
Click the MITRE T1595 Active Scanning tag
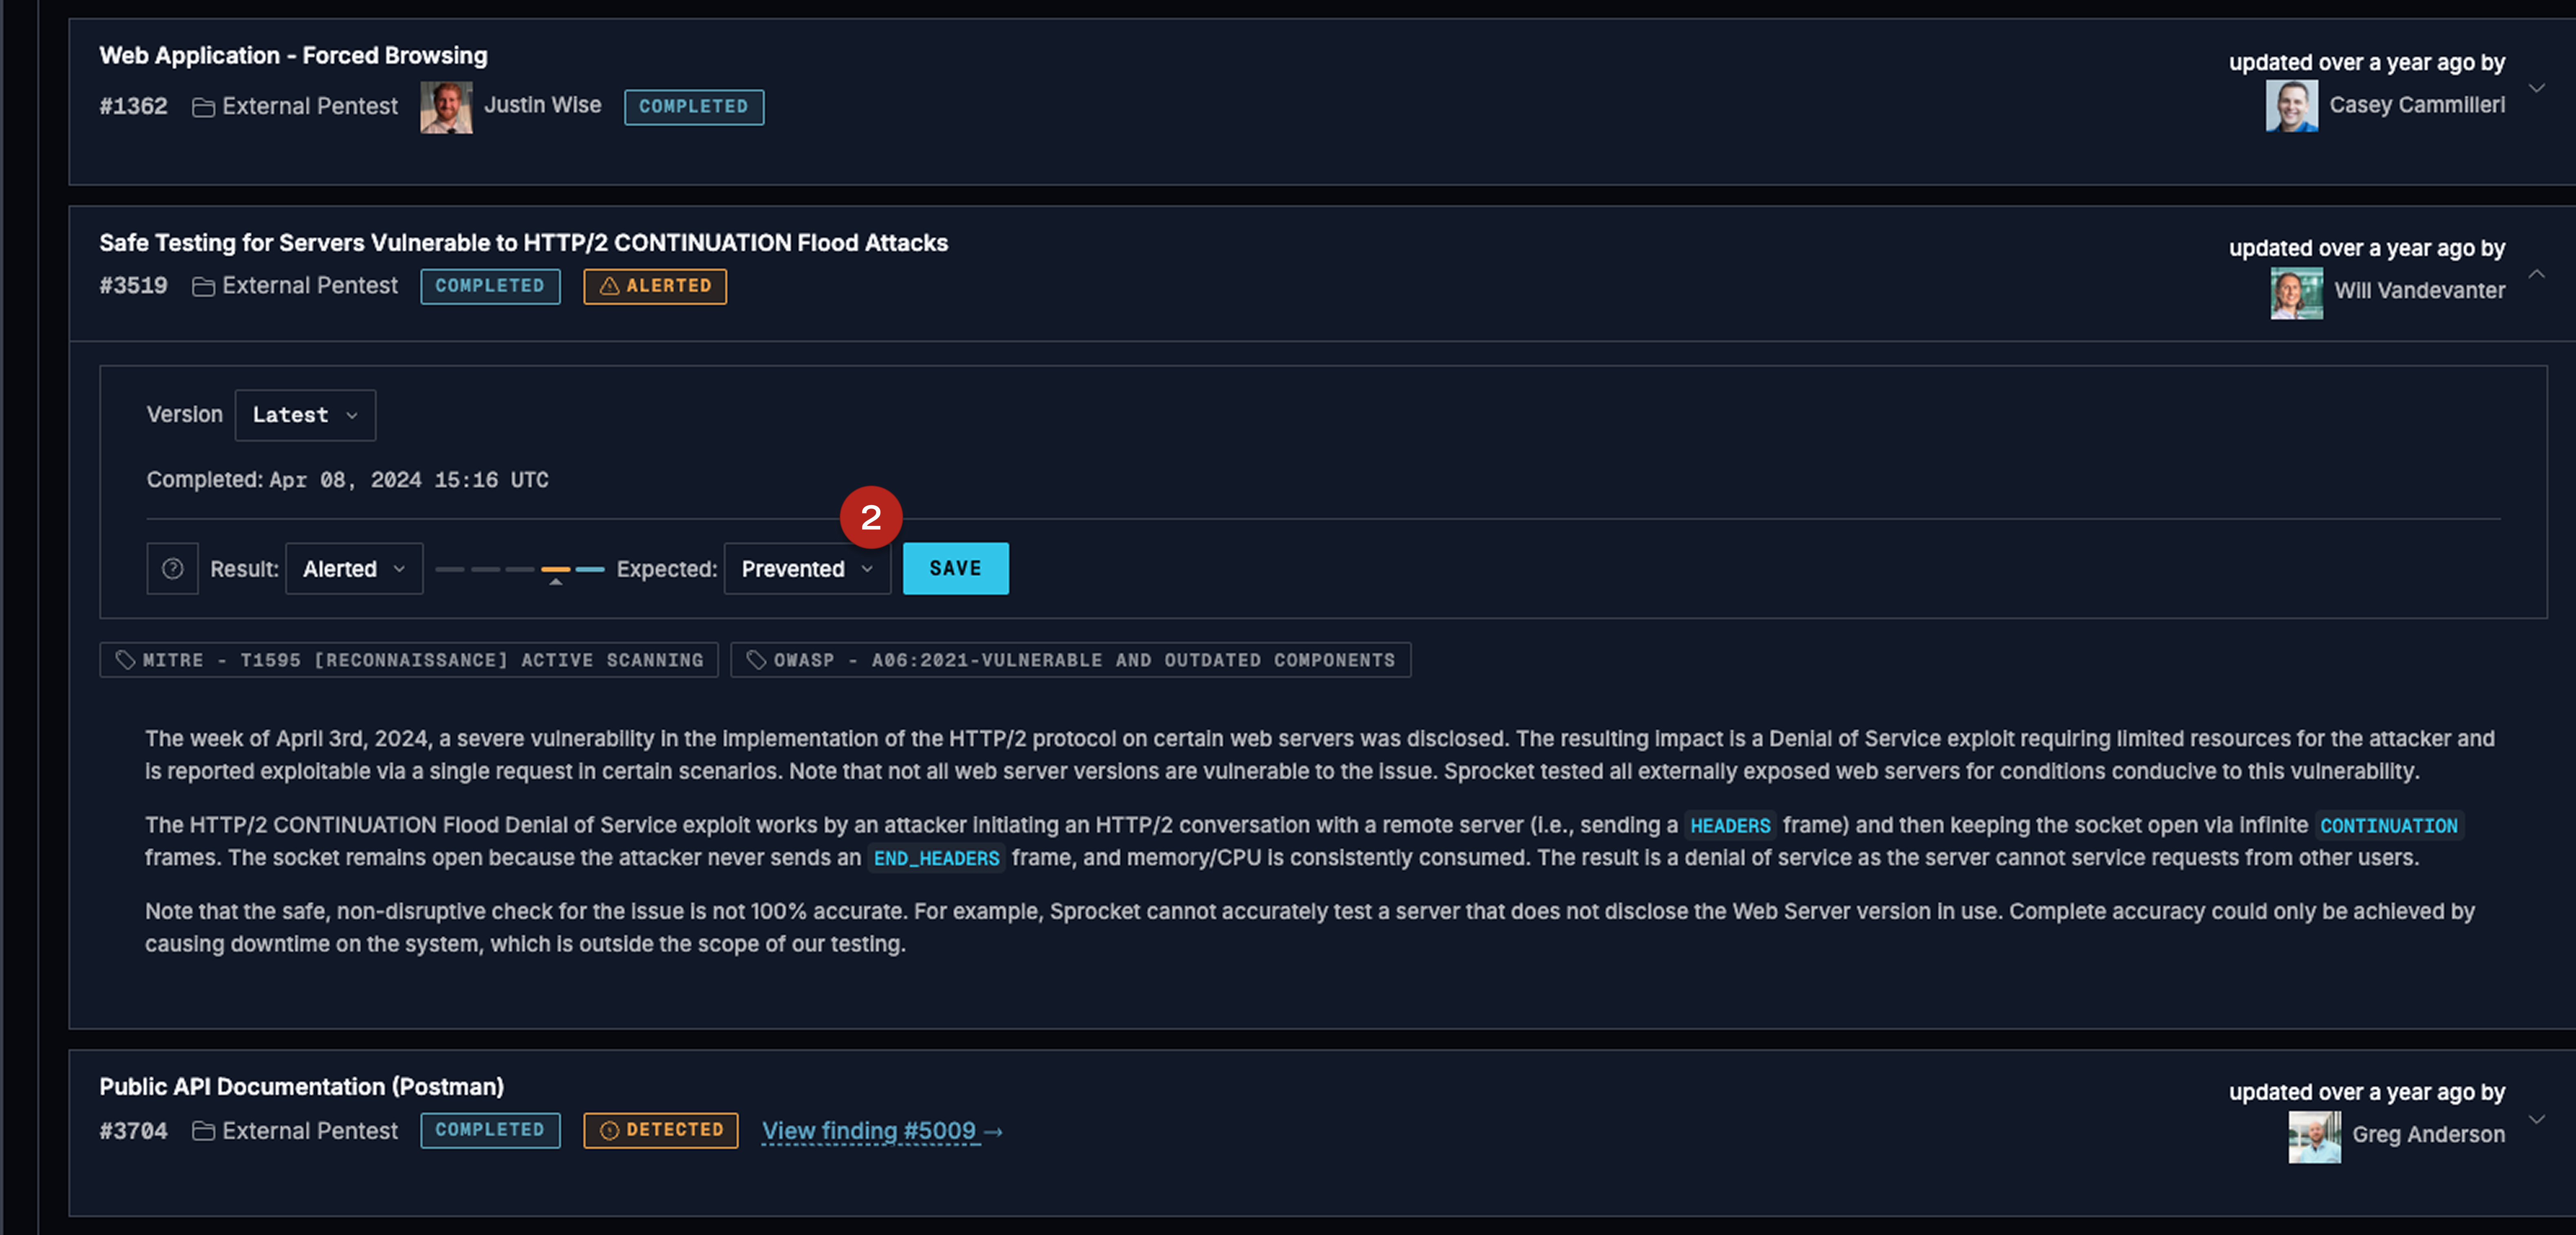409,659
